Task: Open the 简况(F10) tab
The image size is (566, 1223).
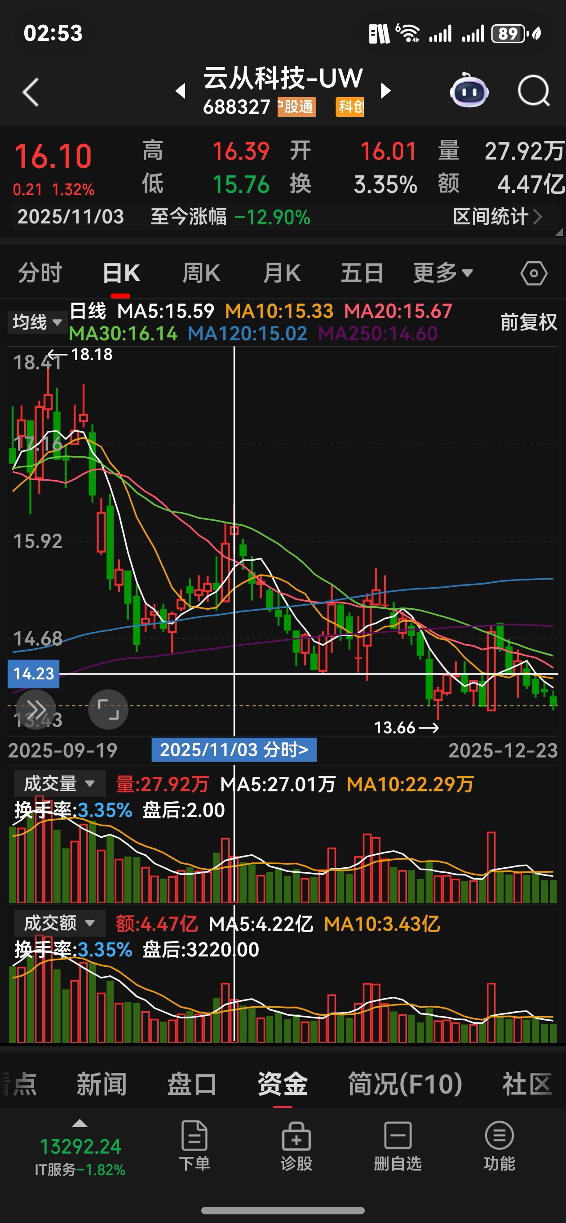Action: point(405,1084)
